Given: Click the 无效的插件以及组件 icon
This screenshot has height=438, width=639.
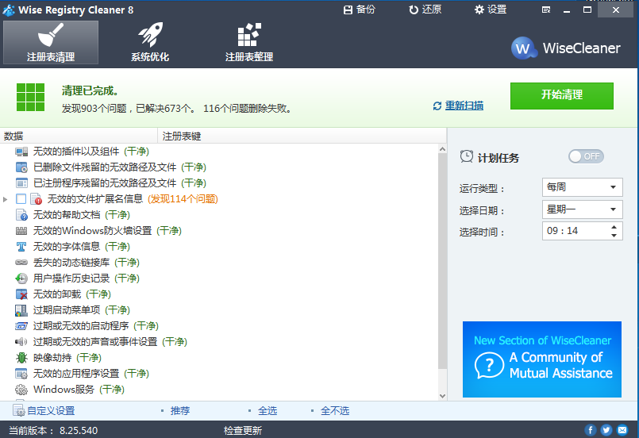Looking at the screenshot, I should tap(21, 152).
